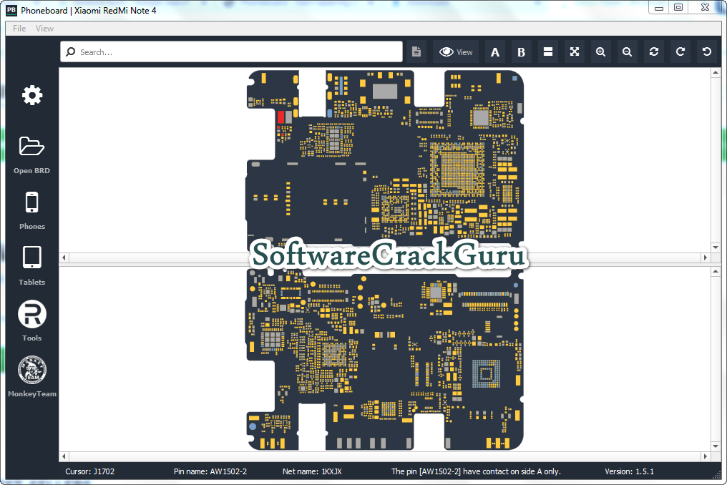Viewport: 727px width, 485px height.
Task: Click bottom pane scroll left arrow
Action: pyautogui.click(x=64, y=456)
